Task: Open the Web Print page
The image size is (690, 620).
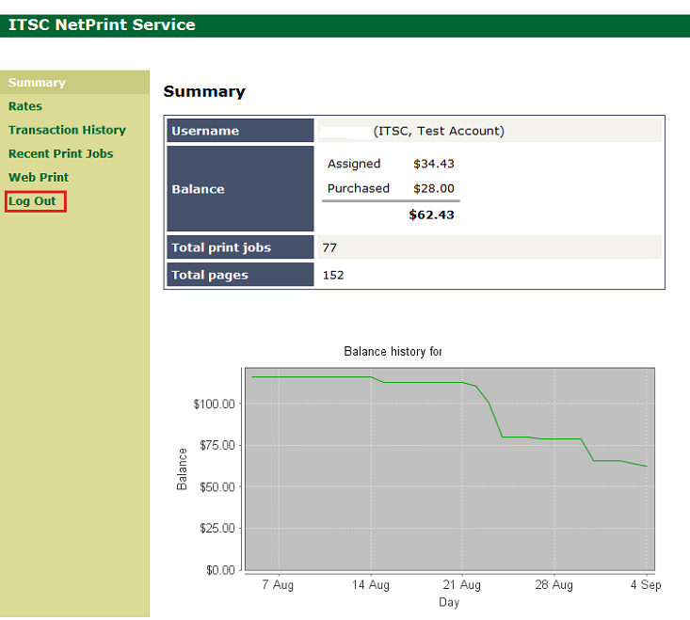Action: tap(39, 177)
